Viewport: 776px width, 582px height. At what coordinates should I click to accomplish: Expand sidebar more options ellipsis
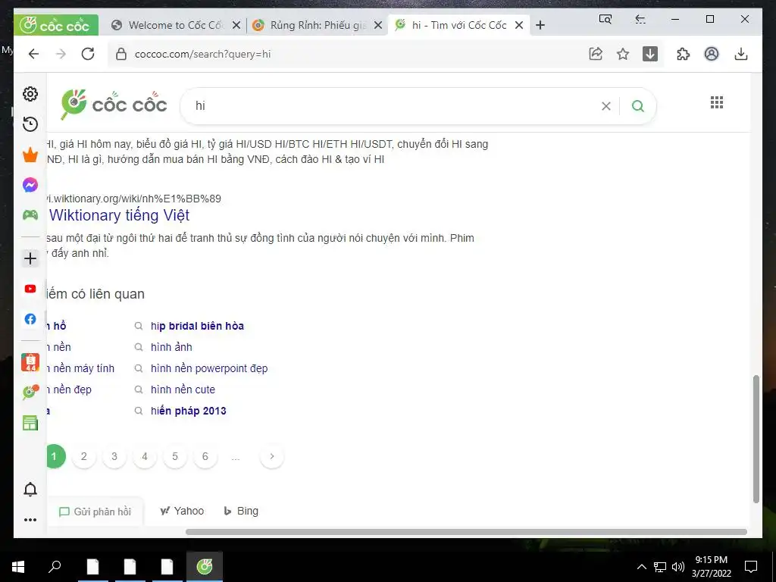(30, 520)
